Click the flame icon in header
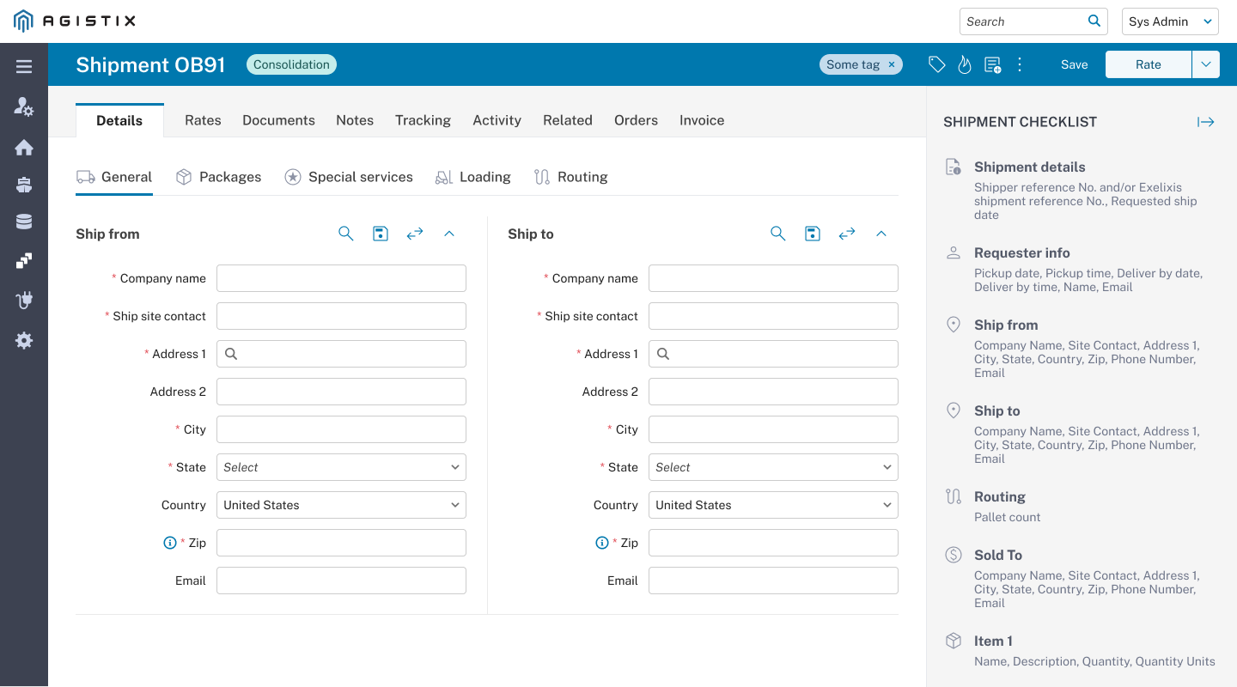Image resolution: width=1237 pixels, height=687 pixels. [965, 64]
